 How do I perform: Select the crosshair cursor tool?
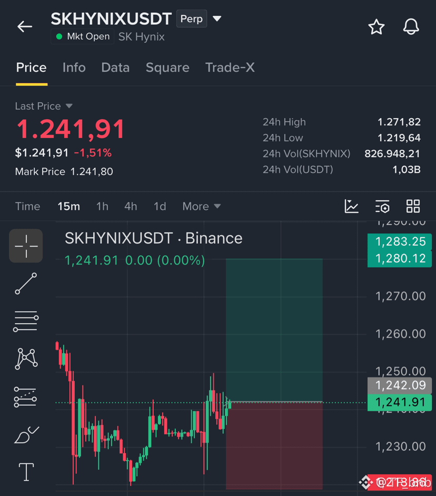click(x=26, y=246)
